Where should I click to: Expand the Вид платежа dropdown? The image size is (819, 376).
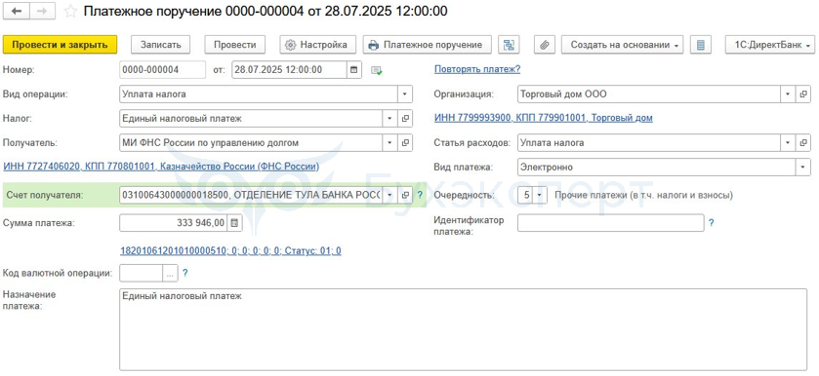[x=802, y=168]
